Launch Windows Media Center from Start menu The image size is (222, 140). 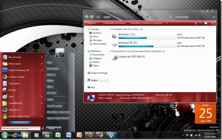point(22,116)
